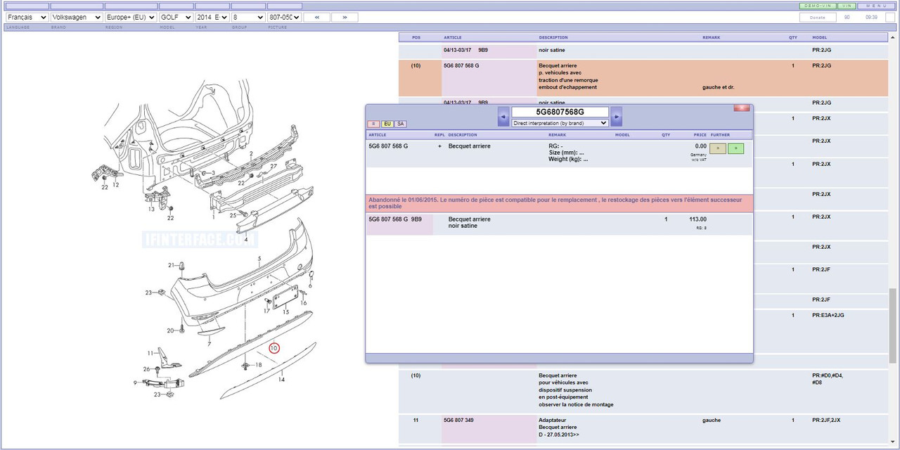Select part number 14 in the diagram
Screen dimensions: 900x450
tap(281, 380)
